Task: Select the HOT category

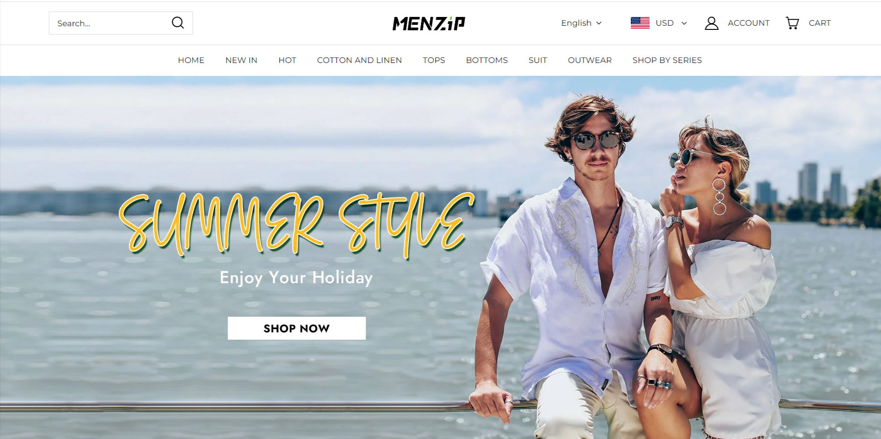Action: click(287, 60)
